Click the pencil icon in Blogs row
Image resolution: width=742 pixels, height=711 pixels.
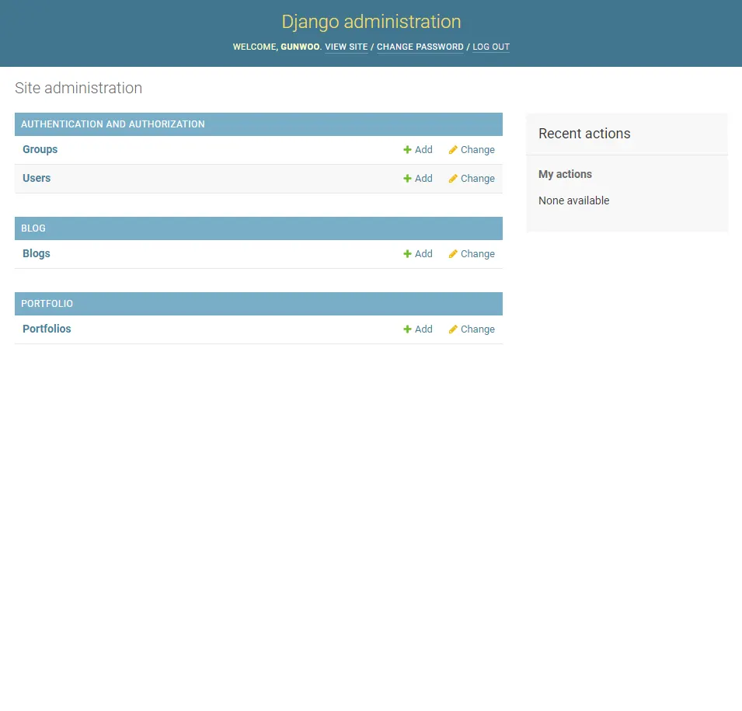(x=453, y=254)
